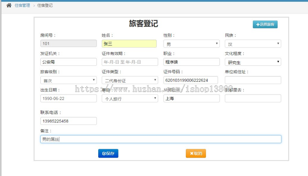This screenshot has height=176, width=308.
Task: Click the 姓名 field containing 张三
Action: coord(129,44)
